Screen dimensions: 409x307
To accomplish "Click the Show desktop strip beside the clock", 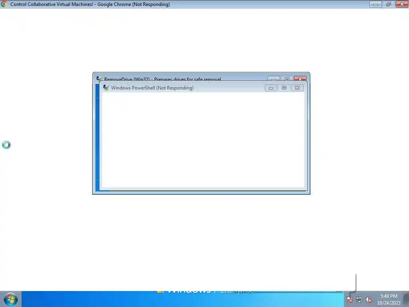I will click(x=406, y=299).
